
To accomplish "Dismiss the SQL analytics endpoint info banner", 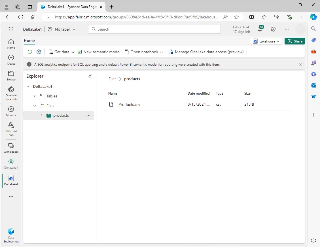I will [300, 64].
